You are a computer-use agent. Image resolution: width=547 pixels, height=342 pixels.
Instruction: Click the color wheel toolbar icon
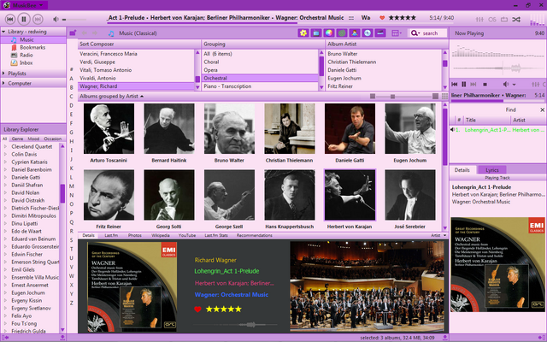pos(328,33)
